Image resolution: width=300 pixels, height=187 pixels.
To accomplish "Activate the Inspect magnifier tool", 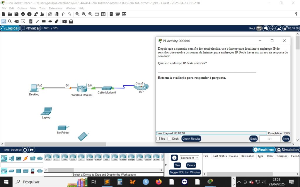I will pos(10,21).
